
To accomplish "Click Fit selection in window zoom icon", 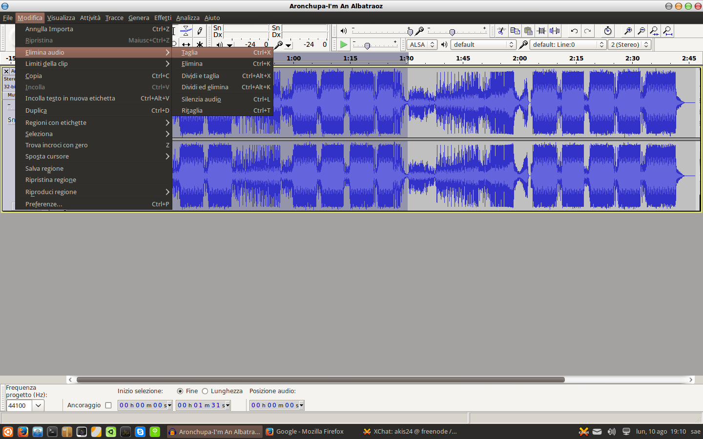I will (655, 31).
